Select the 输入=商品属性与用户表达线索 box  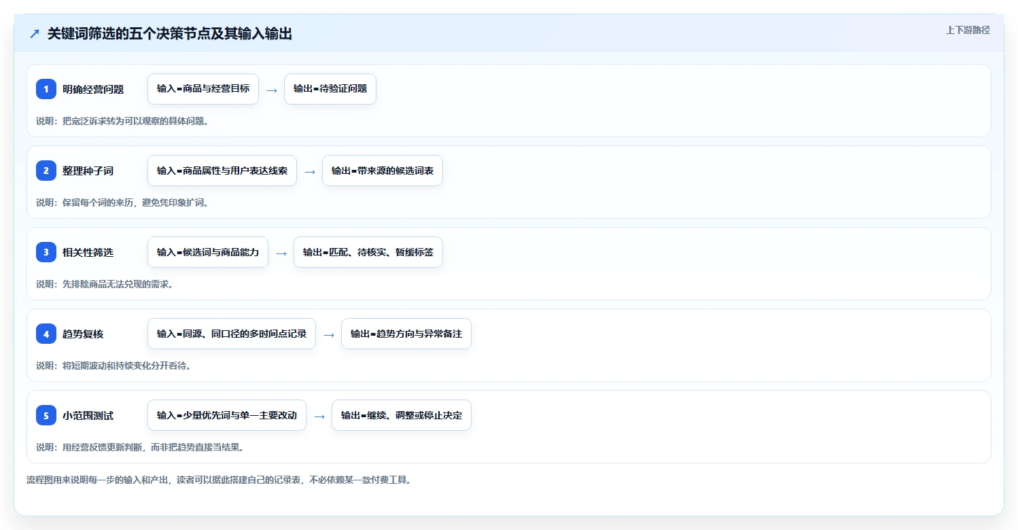pyautogui.click(x=222, y=171)
